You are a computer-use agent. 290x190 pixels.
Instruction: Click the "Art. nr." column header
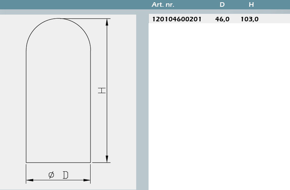(163, 5)
